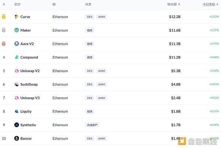Click the Maker protocol logo icon
The image size is (221, 149).
click(x=17, y=30)
